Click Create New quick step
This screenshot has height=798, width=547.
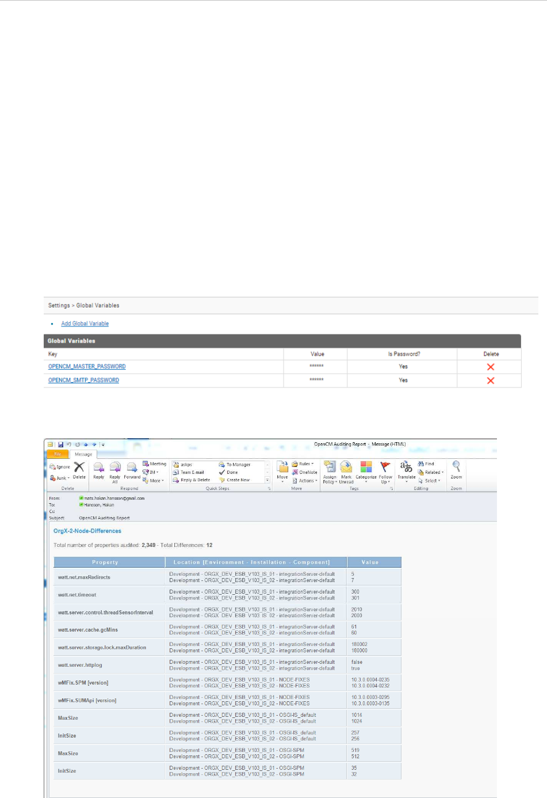coord(235,480)
